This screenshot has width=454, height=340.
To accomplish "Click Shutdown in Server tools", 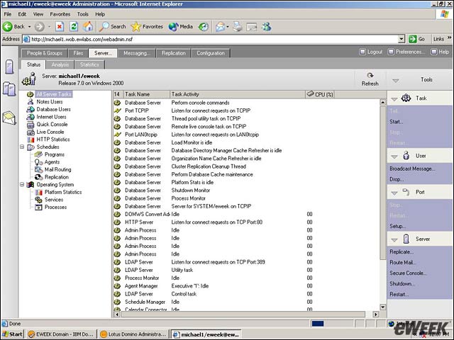I will (x=402, y=283).
